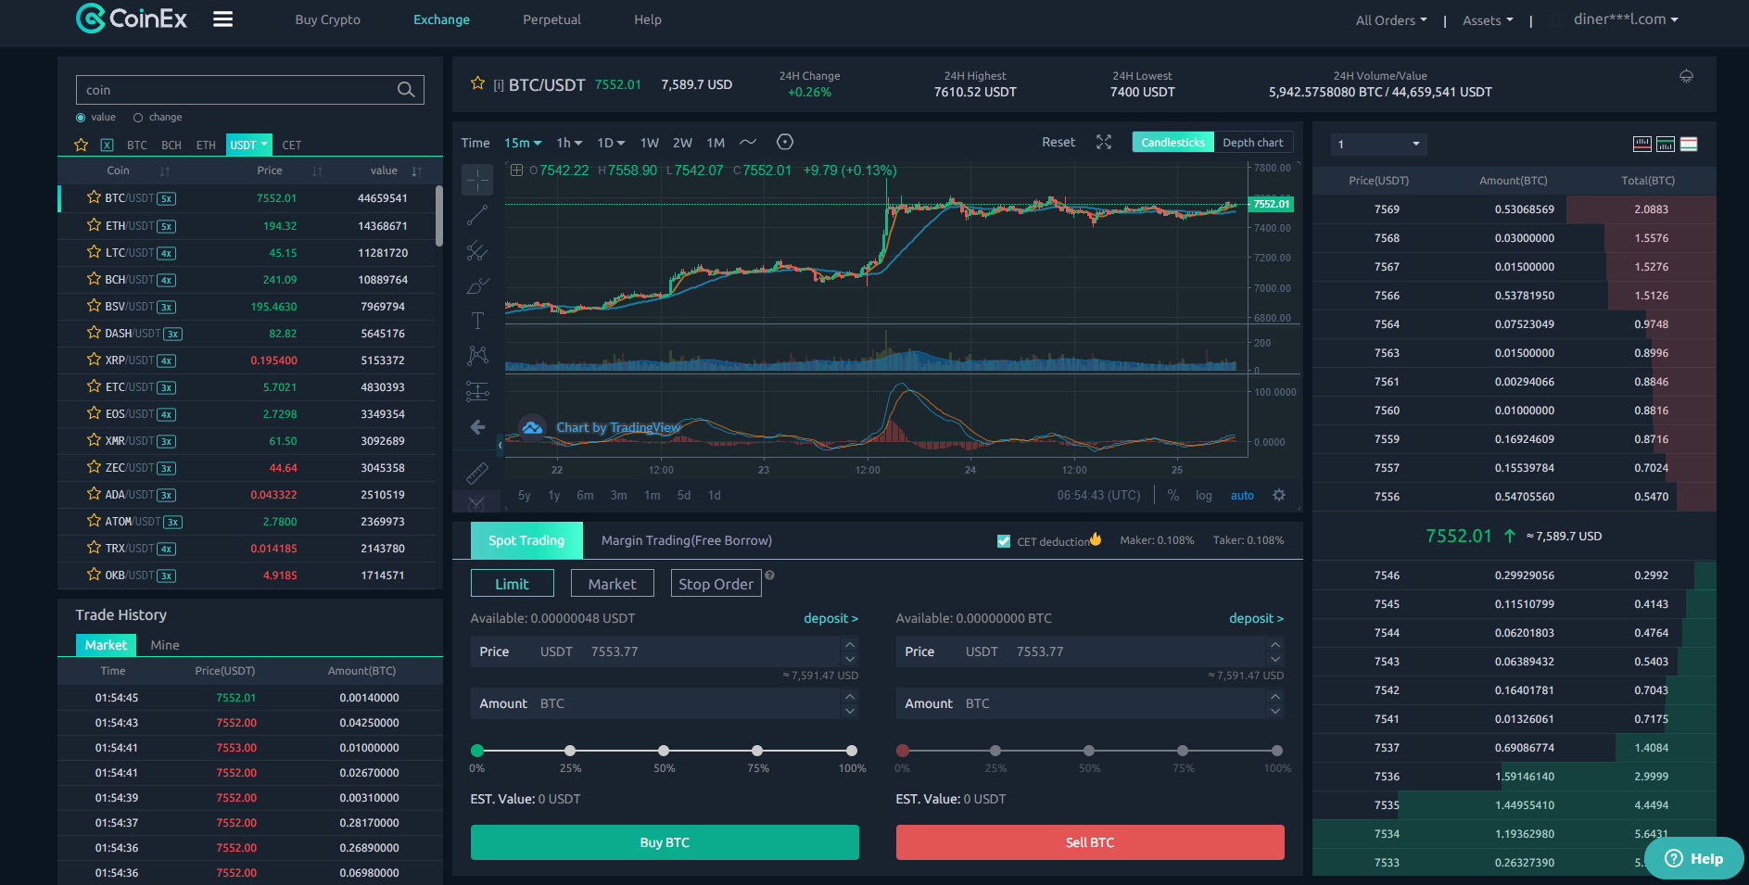Select the XABCD pattern tool
Viewport: 1749px width, 885px height.
tap(477, 356)
